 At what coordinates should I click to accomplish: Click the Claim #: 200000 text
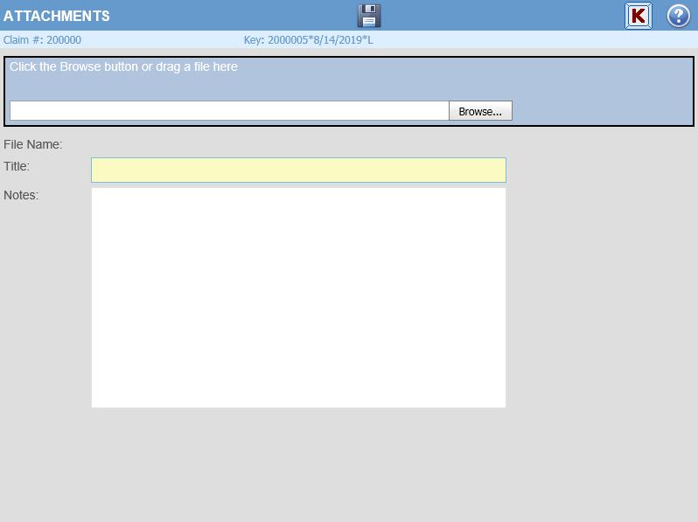(x=42, y=40)
